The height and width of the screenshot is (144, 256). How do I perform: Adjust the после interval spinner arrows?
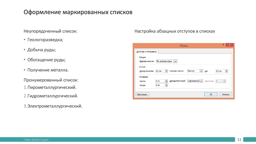[166, 85]
